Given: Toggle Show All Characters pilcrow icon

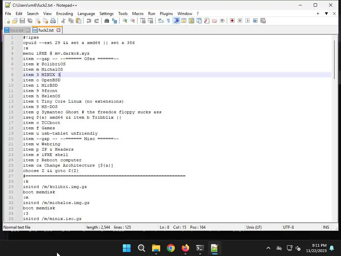Looking at the screenshot, I should 168,21.
